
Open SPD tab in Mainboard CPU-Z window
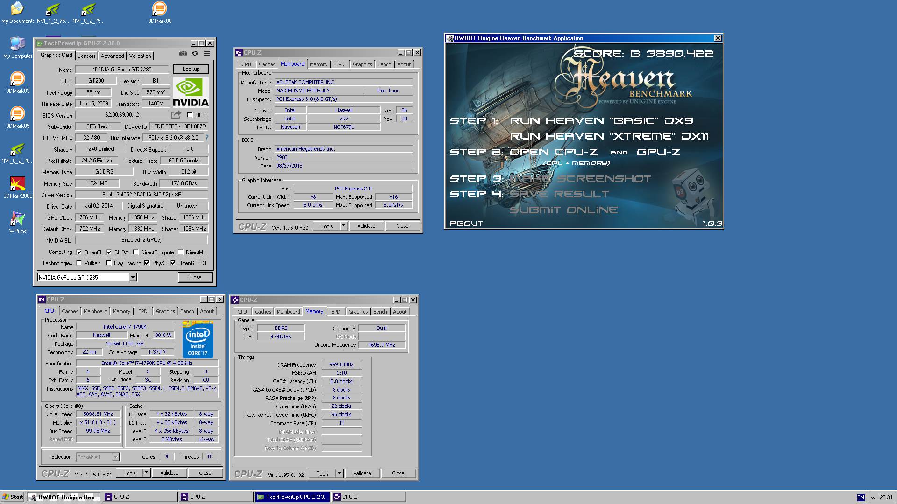point(340,64)
